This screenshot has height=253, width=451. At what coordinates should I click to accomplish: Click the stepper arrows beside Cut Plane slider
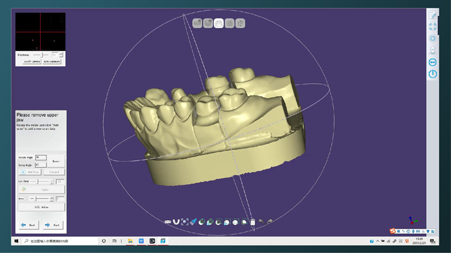[52, 182]
